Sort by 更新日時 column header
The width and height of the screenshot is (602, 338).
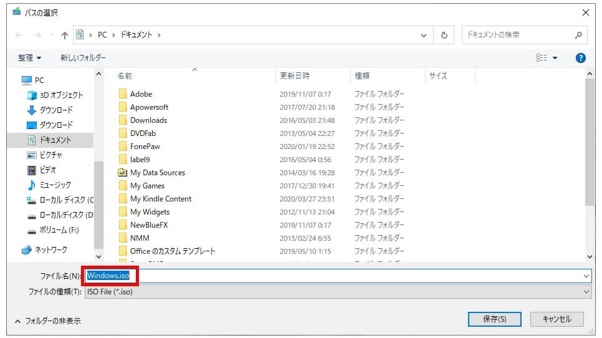pyautogui.click(x=295, y=75)
